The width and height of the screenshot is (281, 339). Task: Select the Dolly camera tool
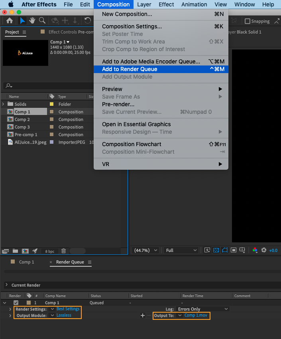(75, 21)
